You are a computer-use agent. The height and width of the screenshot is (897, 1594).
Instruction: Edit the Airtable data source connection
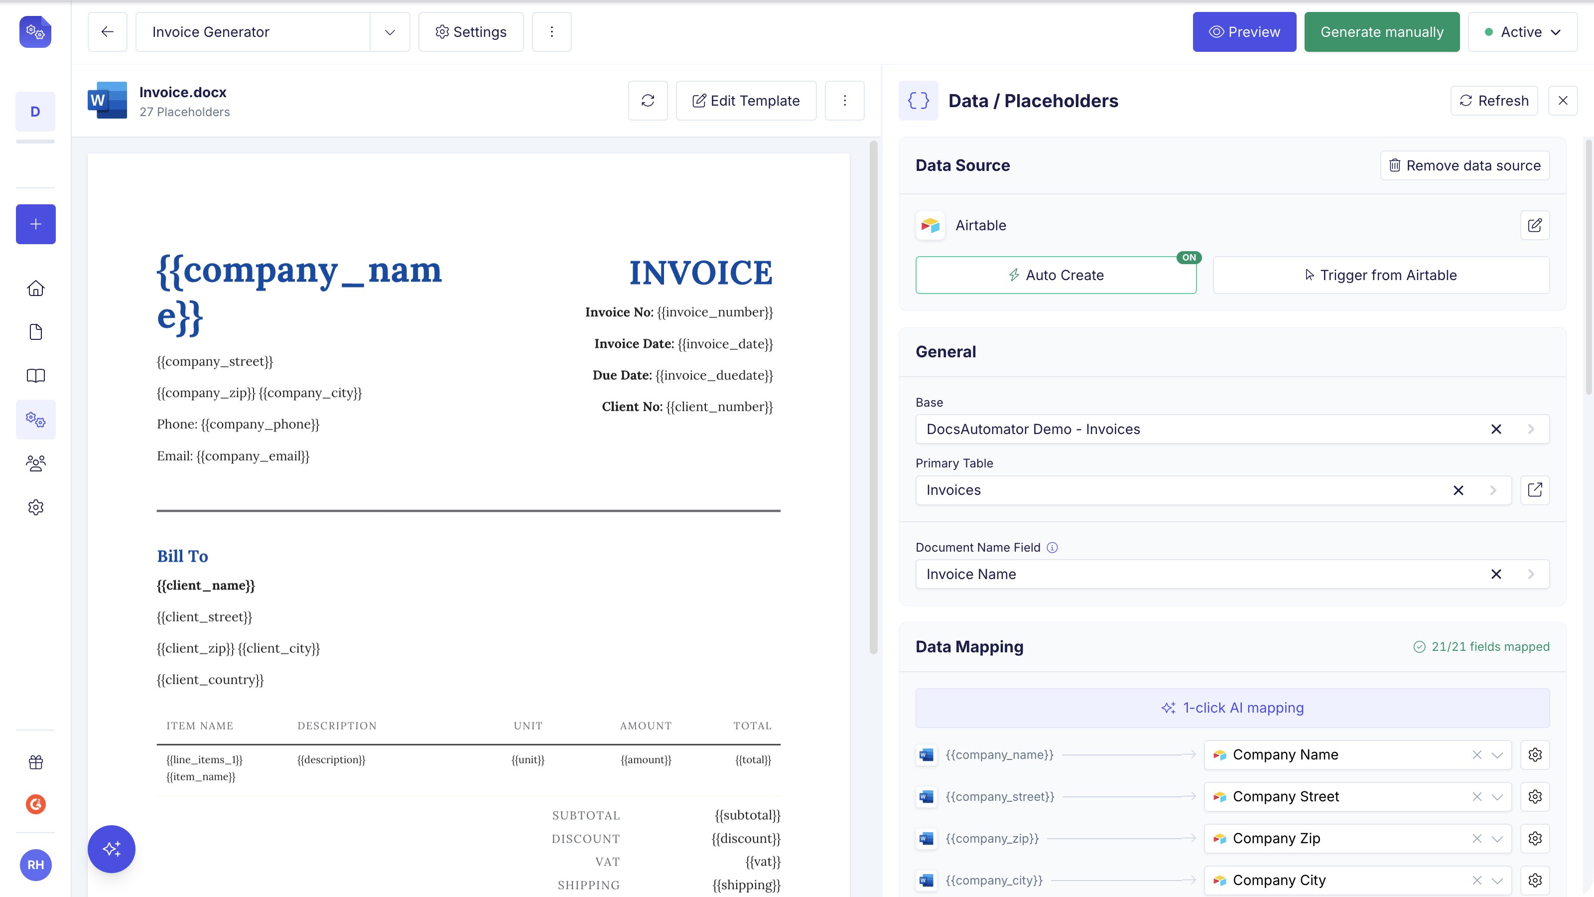click(1535, 225)
